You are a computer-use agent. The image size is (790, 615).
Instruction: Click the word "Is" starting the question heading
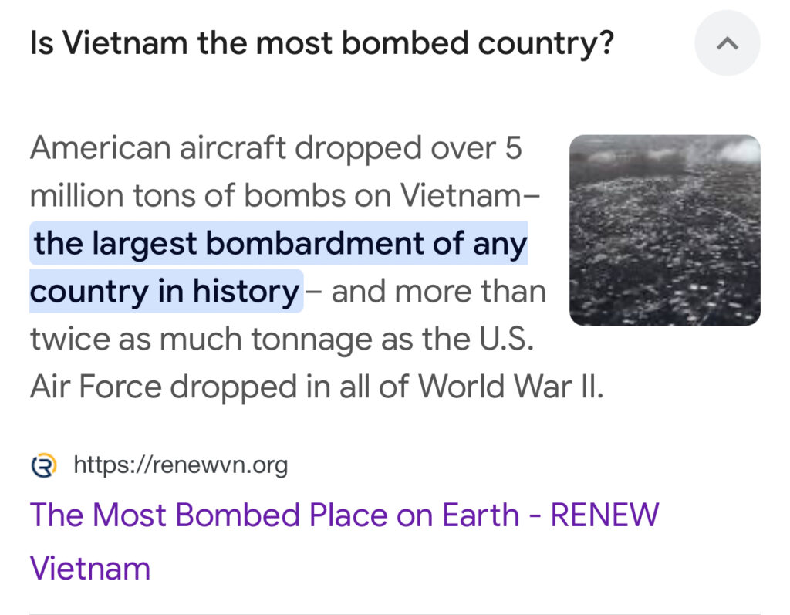pos(42,44)
